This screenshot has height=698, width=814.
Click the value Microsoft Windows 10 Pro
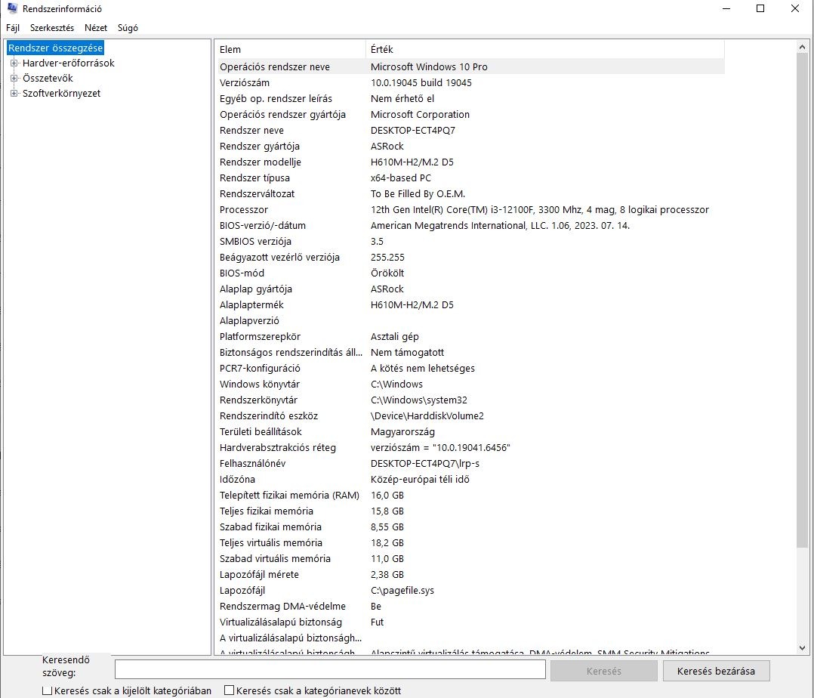[x=429, y=67]
